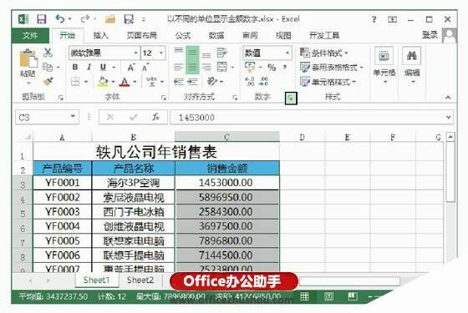Viewport: 468px width, 313px height.
Task: Switch to the Formulas tab
Action: pyautogui.click(x=183, y=35)
